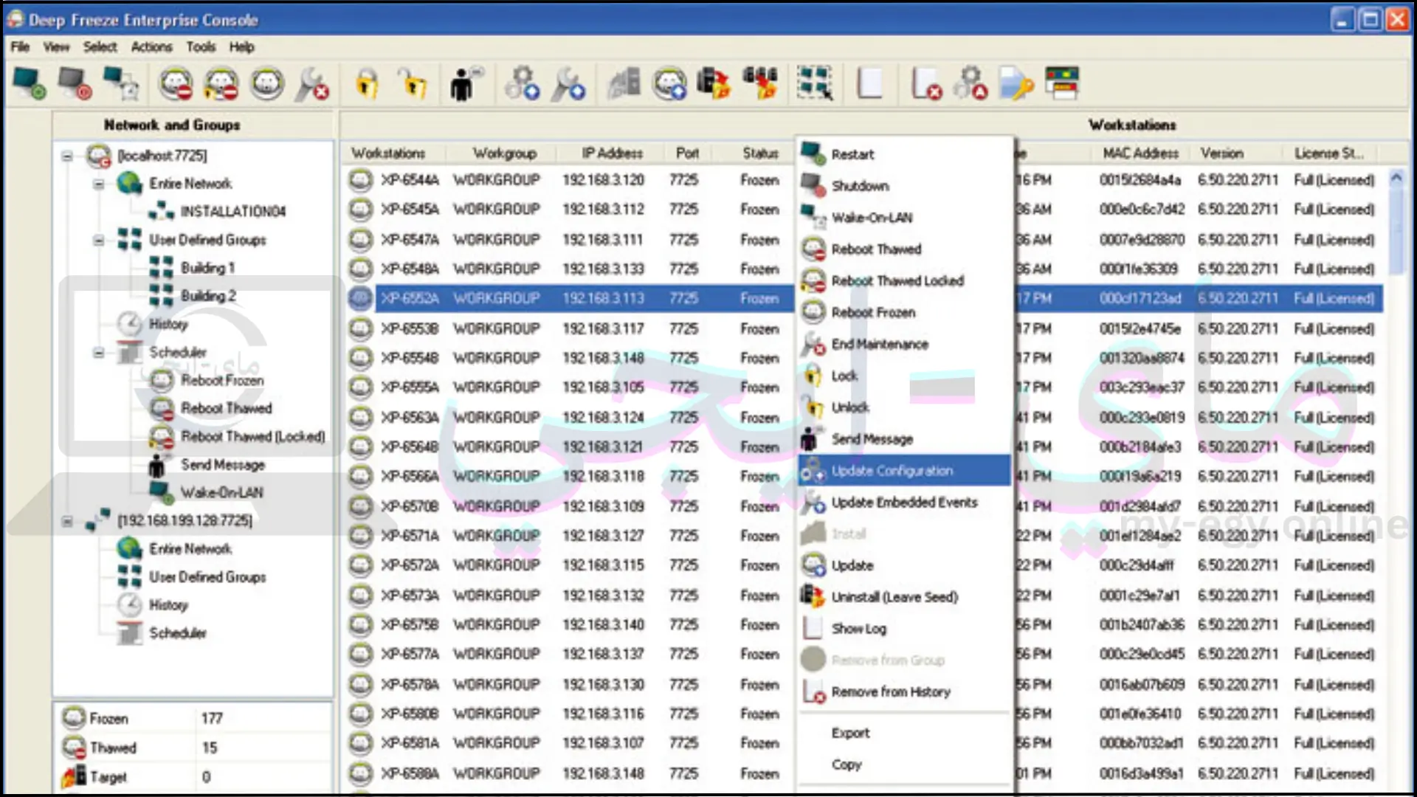Screen dimensions: 1417x797
Task: Click the Restart workstation toolbar icon
Action: [x=29, y=83]
